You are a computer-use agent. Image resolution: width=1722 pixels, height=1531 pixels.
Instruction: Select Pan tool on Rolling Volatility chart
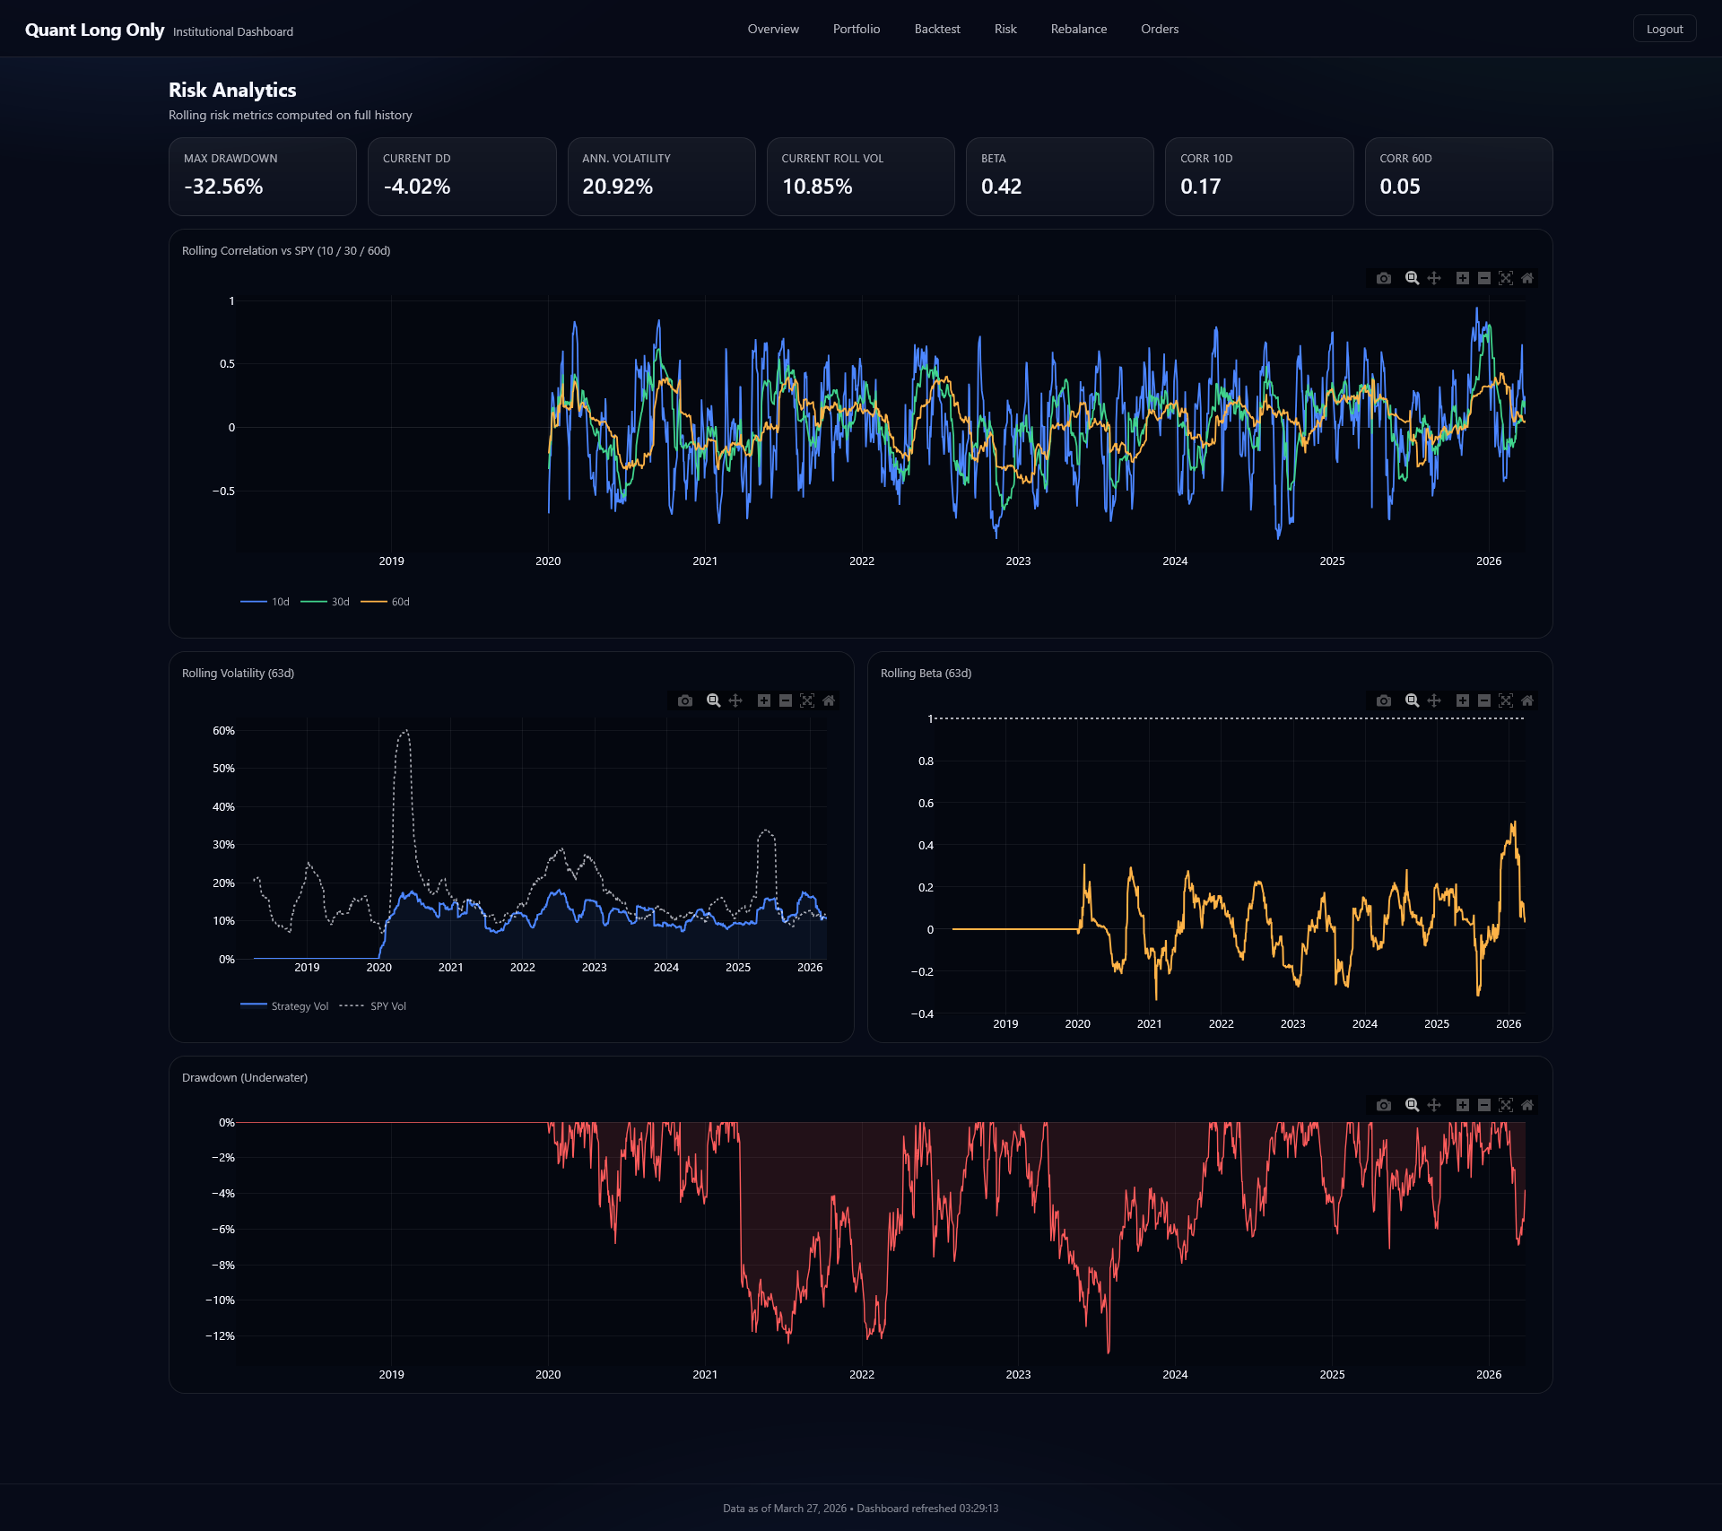735,700
